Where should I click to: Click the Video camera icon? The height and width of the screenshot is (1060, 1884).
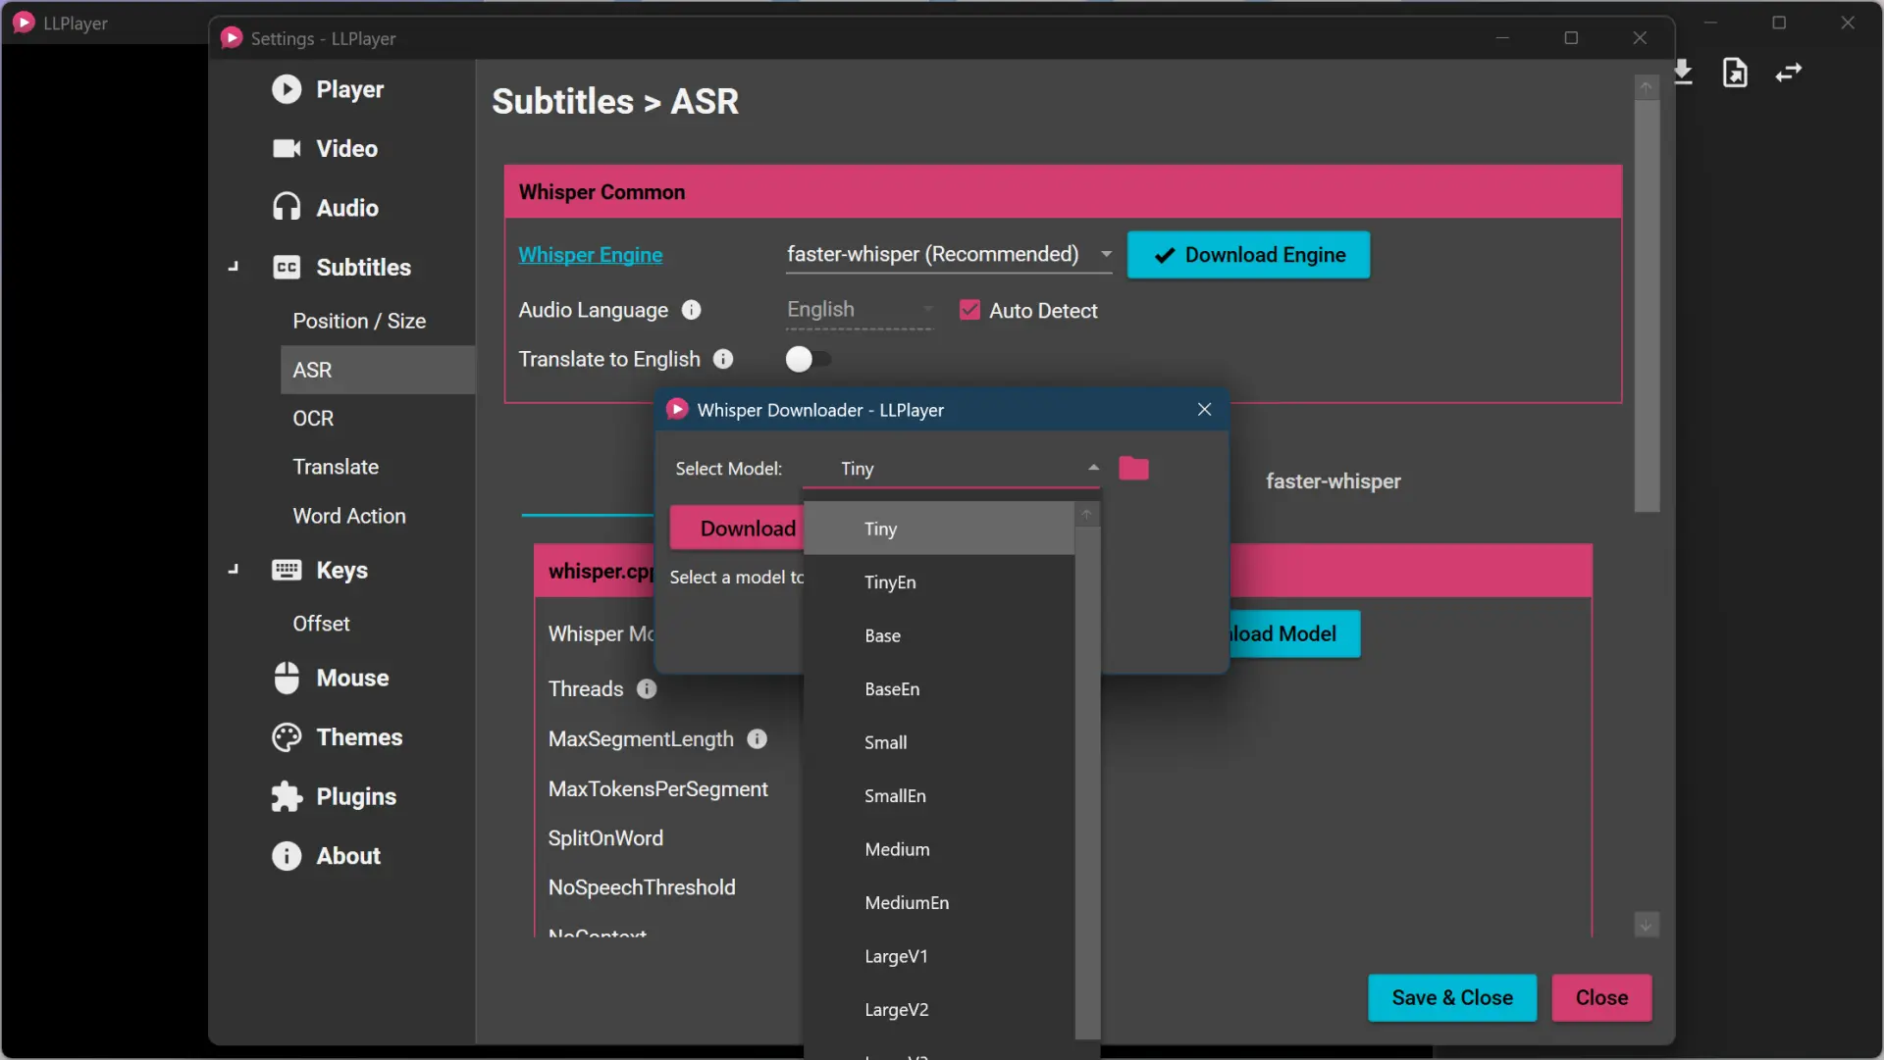point(287,148)
